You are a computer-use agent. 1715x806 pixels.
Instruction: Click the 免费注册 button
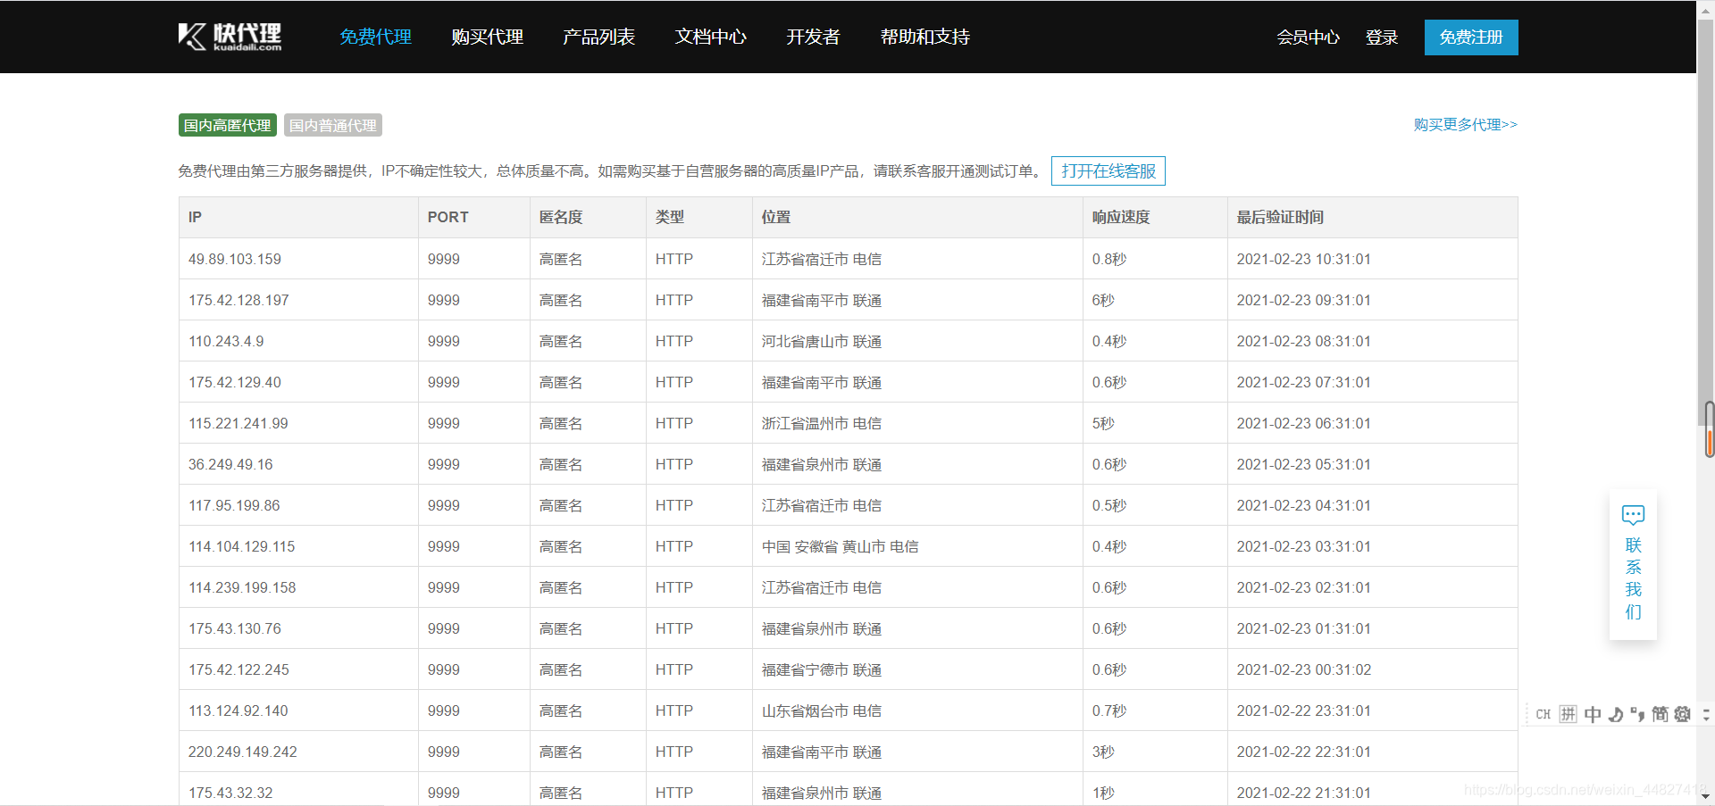(1471, 37)
